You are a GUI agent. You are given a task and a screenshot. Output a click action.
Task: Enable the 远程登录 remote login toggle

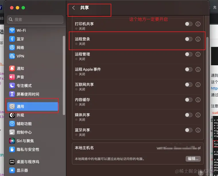tap(189, 39)
